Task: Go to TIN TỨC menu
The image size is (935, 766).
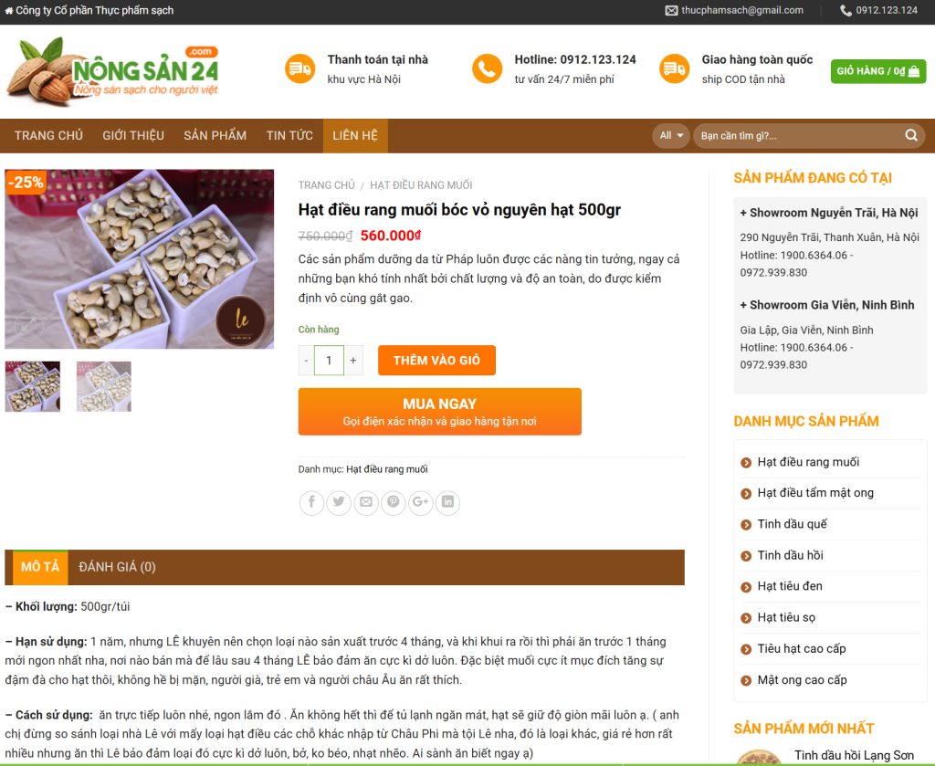Action: (289, 135)
